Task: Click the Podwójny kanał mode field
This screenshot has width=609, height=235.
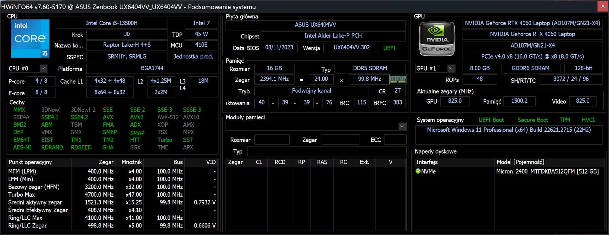Action: (x=311, y=91)
